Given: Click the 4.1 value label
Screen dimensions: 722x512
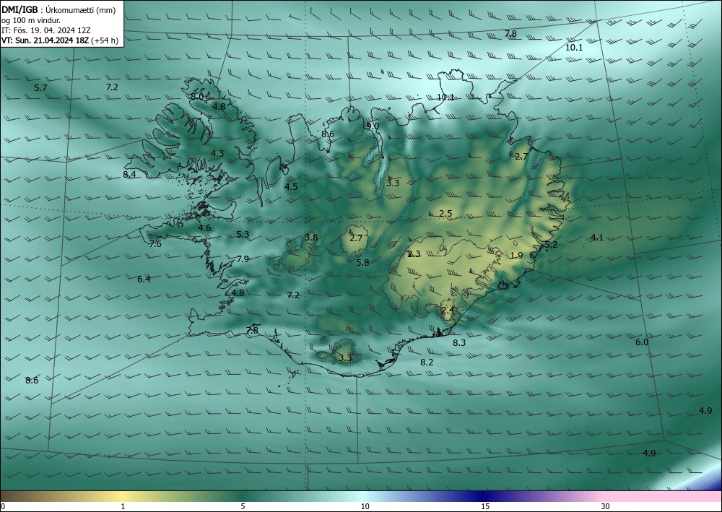Looking at the screenshot, I should (x=597, y=238).
